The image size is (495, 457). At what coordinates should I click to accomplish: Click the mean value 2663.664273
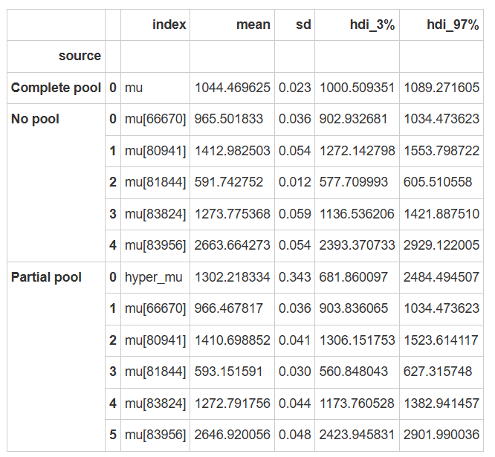[233, 245]
